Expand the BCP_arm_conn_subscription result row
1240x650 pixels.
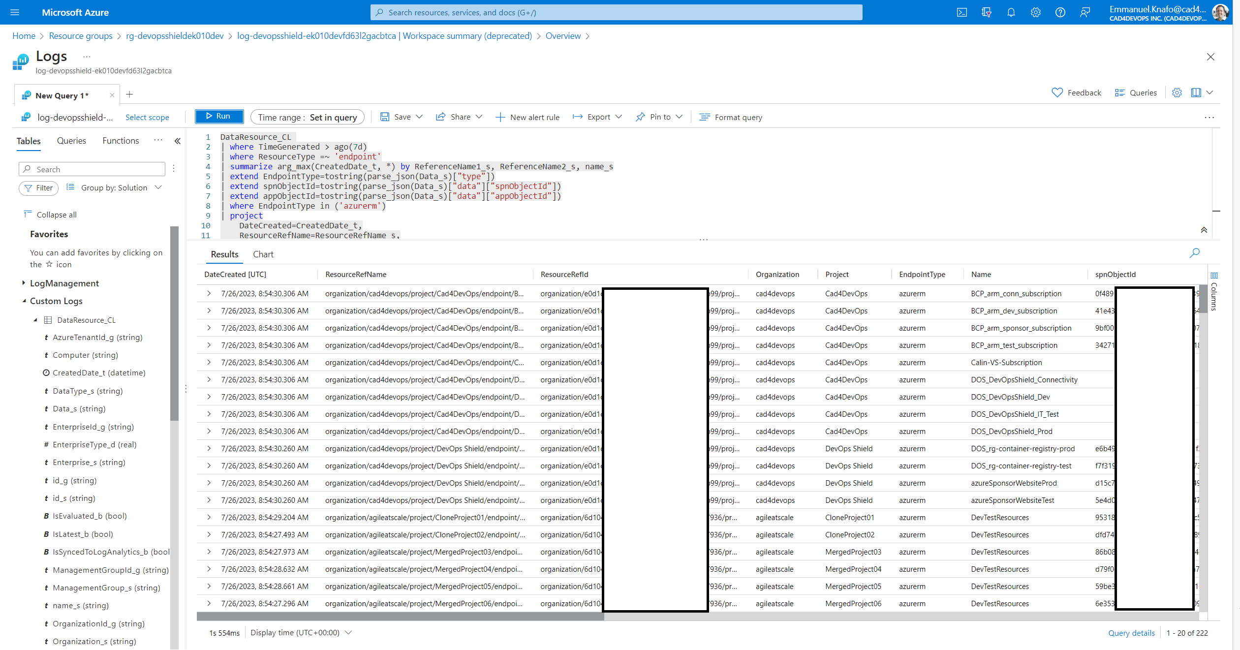[x=209, y=293]
